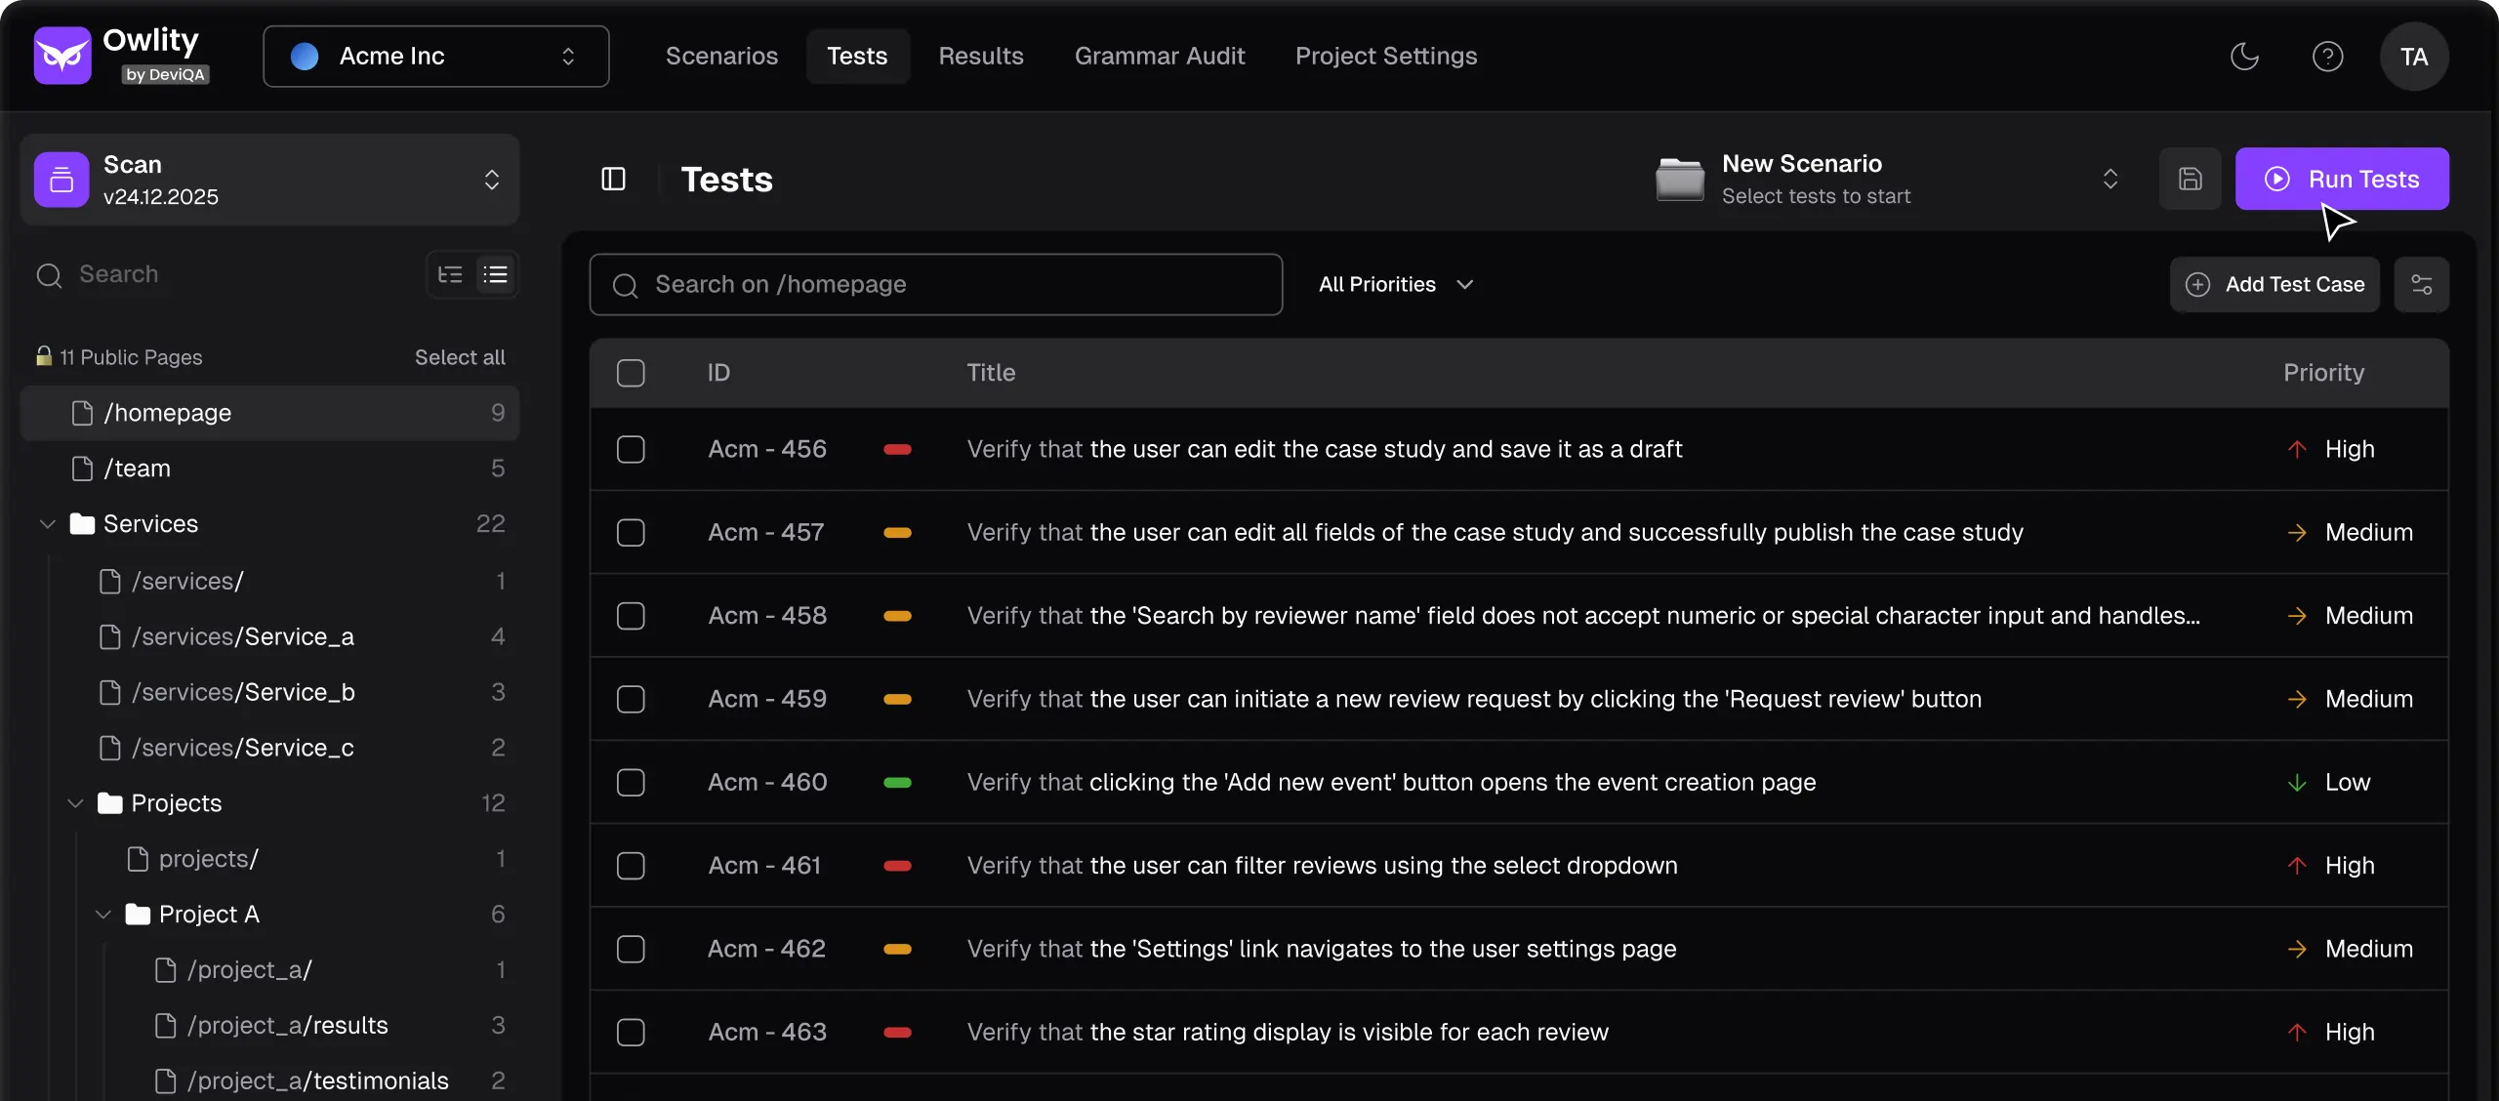The width and height of the screenshot is (2499, 1101).
Task: Open the Acme Inc project selector
Action: point(435,57)
